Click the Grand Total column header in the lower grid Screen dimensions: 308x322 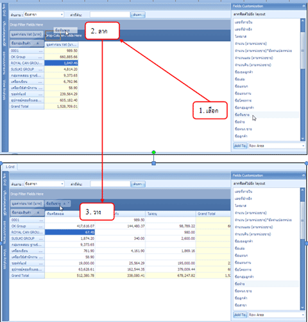[x=213, y=213]
